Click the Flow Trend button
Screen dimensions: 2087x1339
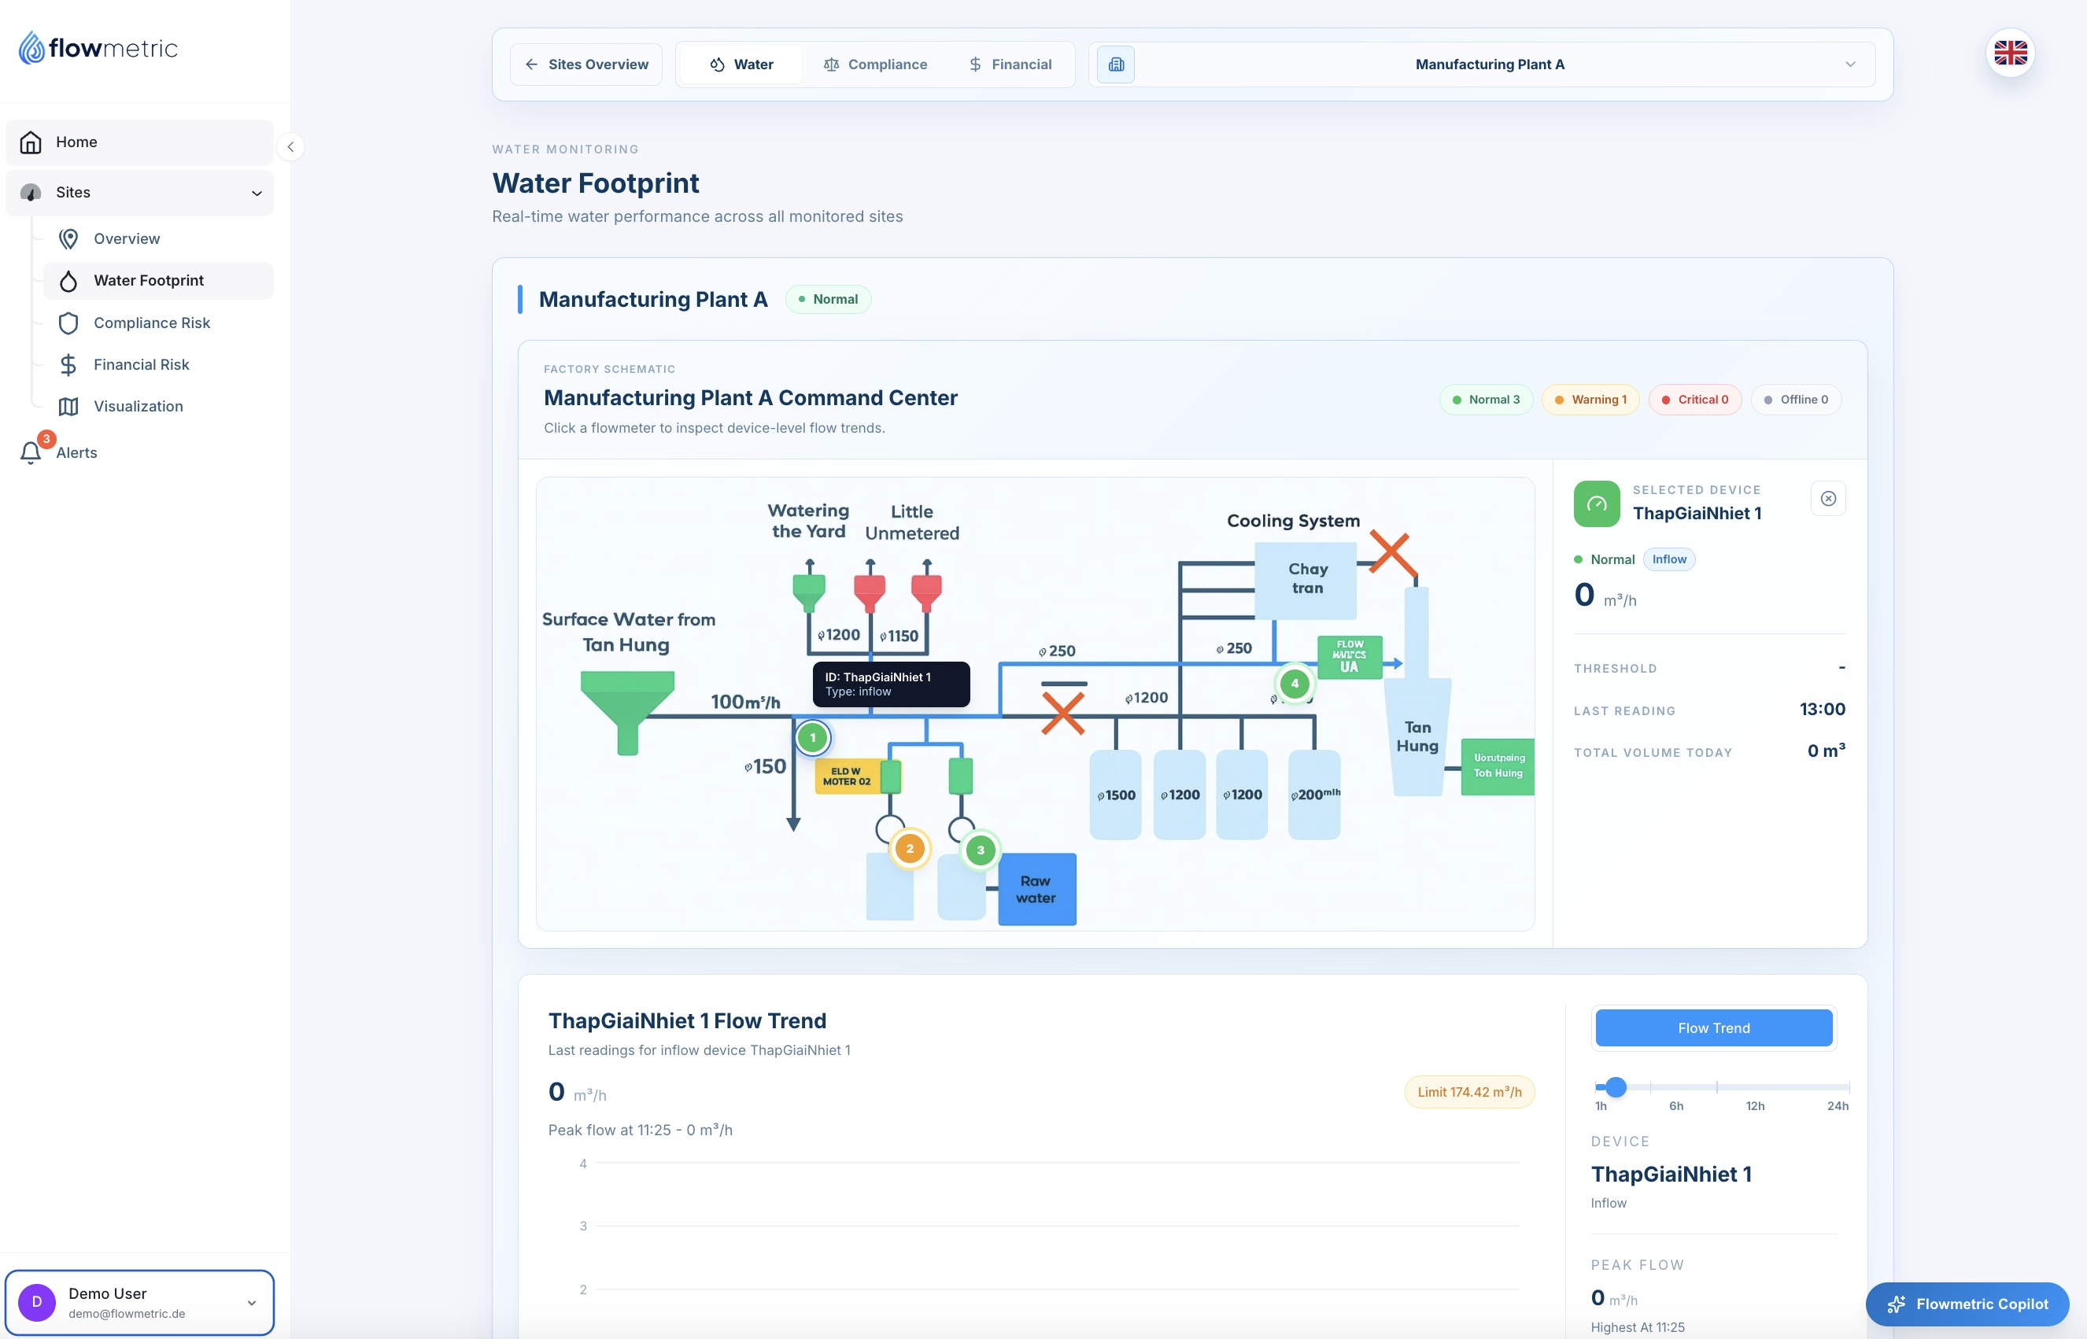click(1713, 1027)
